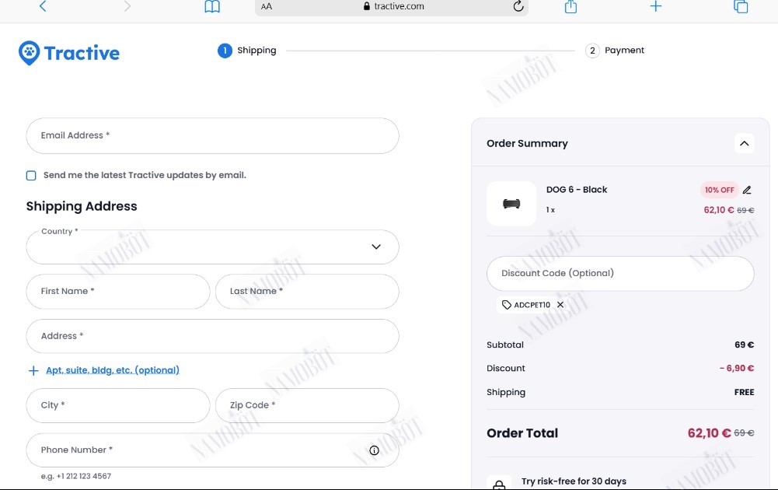Viewport: 778px width, 490px height.
Task: Focus the Email Address field
Action: pyautogui.click(x=212, y=135)
